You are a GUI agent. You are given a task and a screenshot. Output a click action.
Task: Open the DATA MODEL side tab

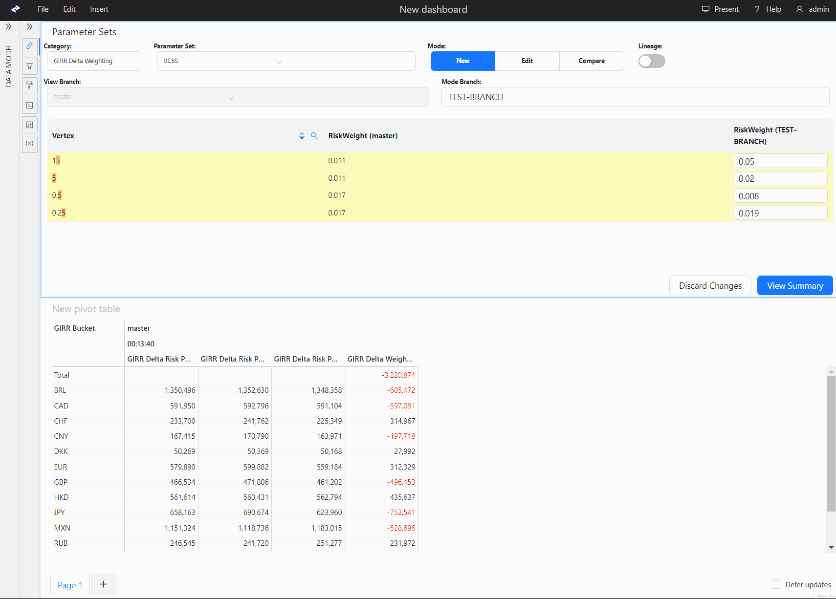click(x=9, y=65)
